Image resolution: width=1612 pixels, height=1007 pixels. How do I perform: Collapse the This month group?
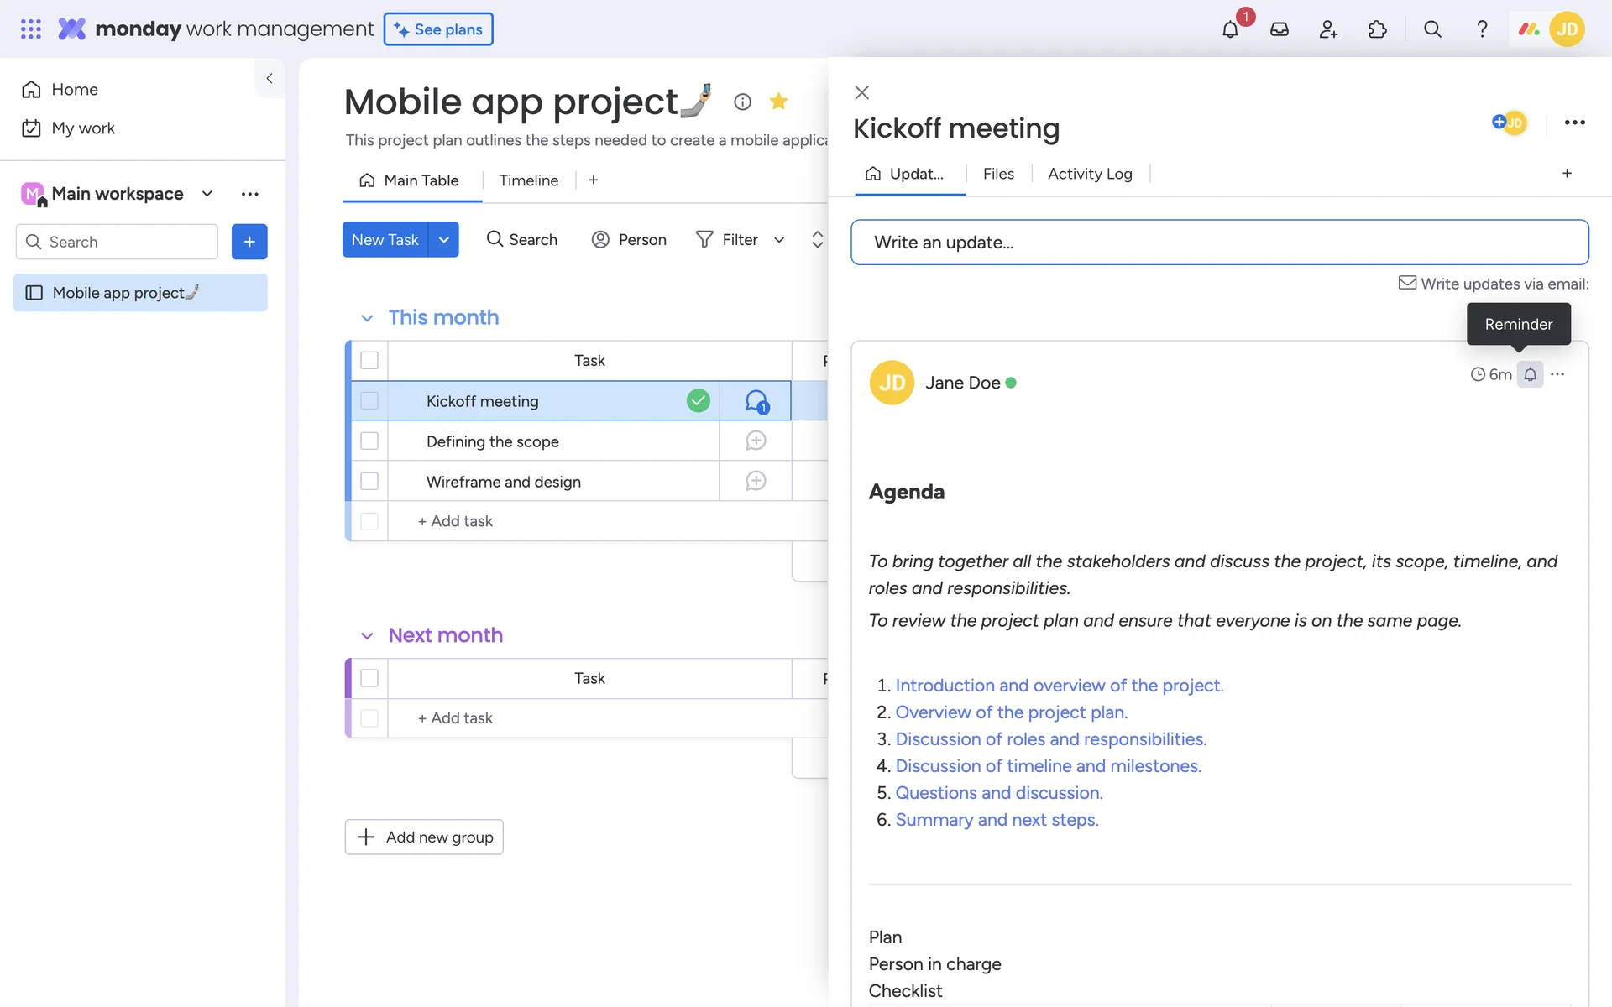pyautogui.click(x=367, y=318)
